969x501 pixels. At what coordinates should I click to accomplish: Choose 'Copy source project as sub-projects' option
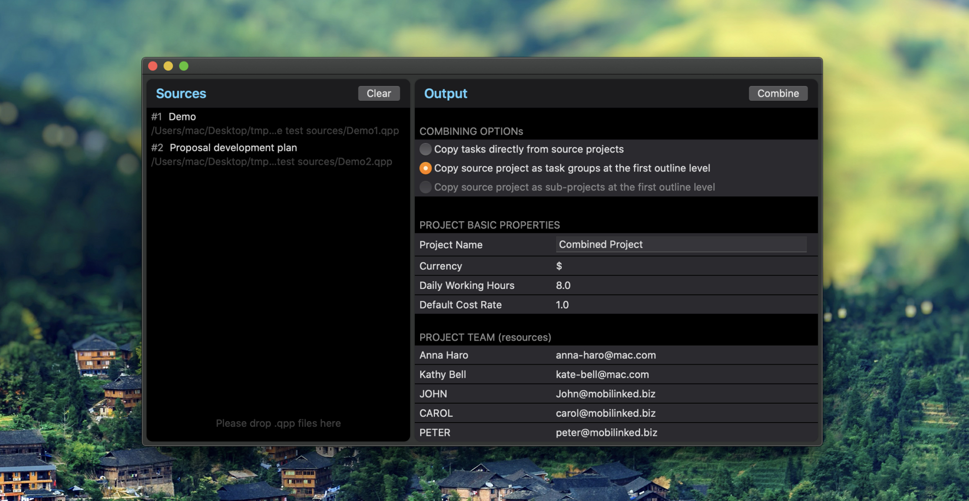[425, 187]
